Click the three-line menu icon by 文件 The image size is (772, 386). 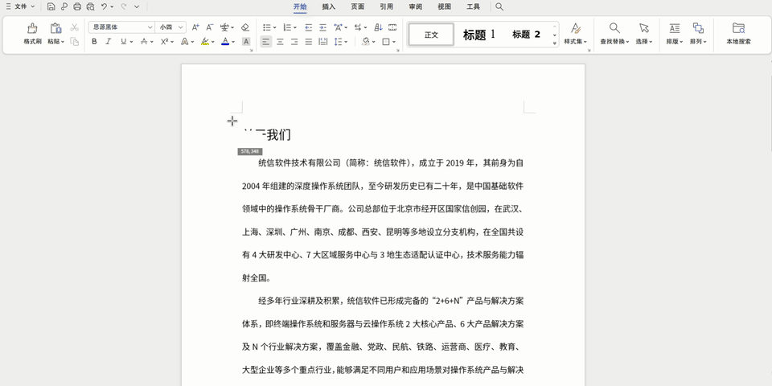coord(8,6)
